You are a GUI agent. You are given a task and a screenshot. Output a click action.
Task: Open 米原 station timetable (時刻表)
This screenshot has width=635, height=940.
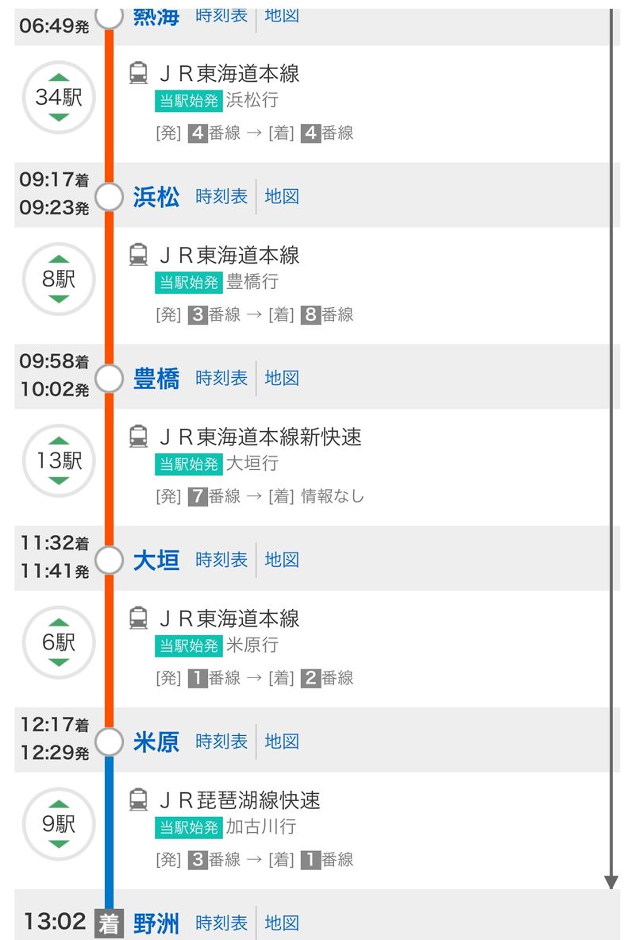coord(221,742)
